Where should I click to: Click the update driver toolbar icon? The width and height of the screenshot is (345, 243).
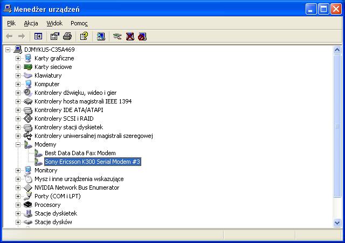[118, 36]
